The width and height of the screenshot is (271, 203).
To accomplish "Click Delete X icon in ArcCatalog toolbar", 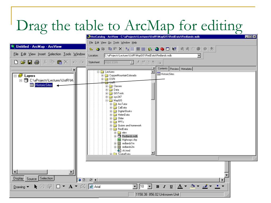I will coord(120,49).
